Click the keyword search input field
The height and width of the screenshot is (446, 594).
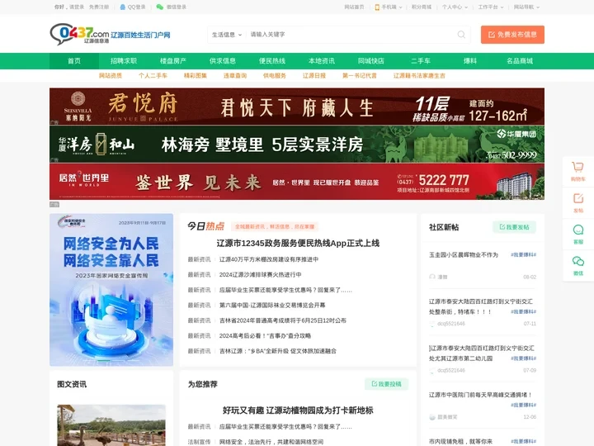(351, 35)
